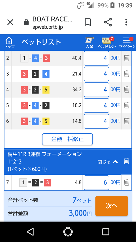Tap the Android back navigation button
Viewport: 136px width, 242px height.
pos(30,232)
